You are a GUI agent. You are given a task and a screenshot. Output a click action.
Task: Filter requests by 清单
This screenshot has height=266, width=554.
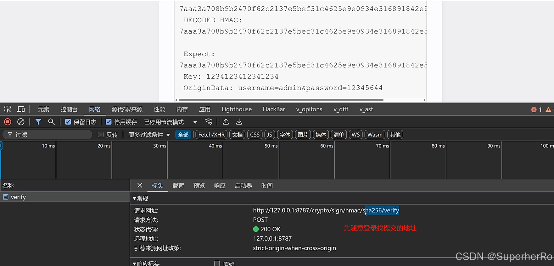(339, 135)
